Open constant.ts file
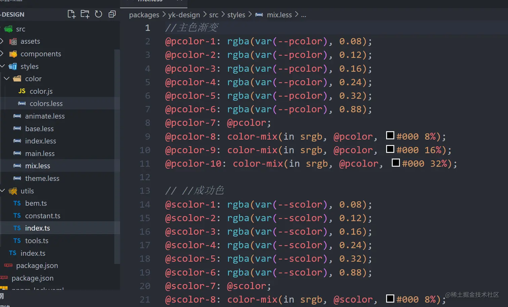This screenshot has height=307, width=508. (x=43, y=216)
